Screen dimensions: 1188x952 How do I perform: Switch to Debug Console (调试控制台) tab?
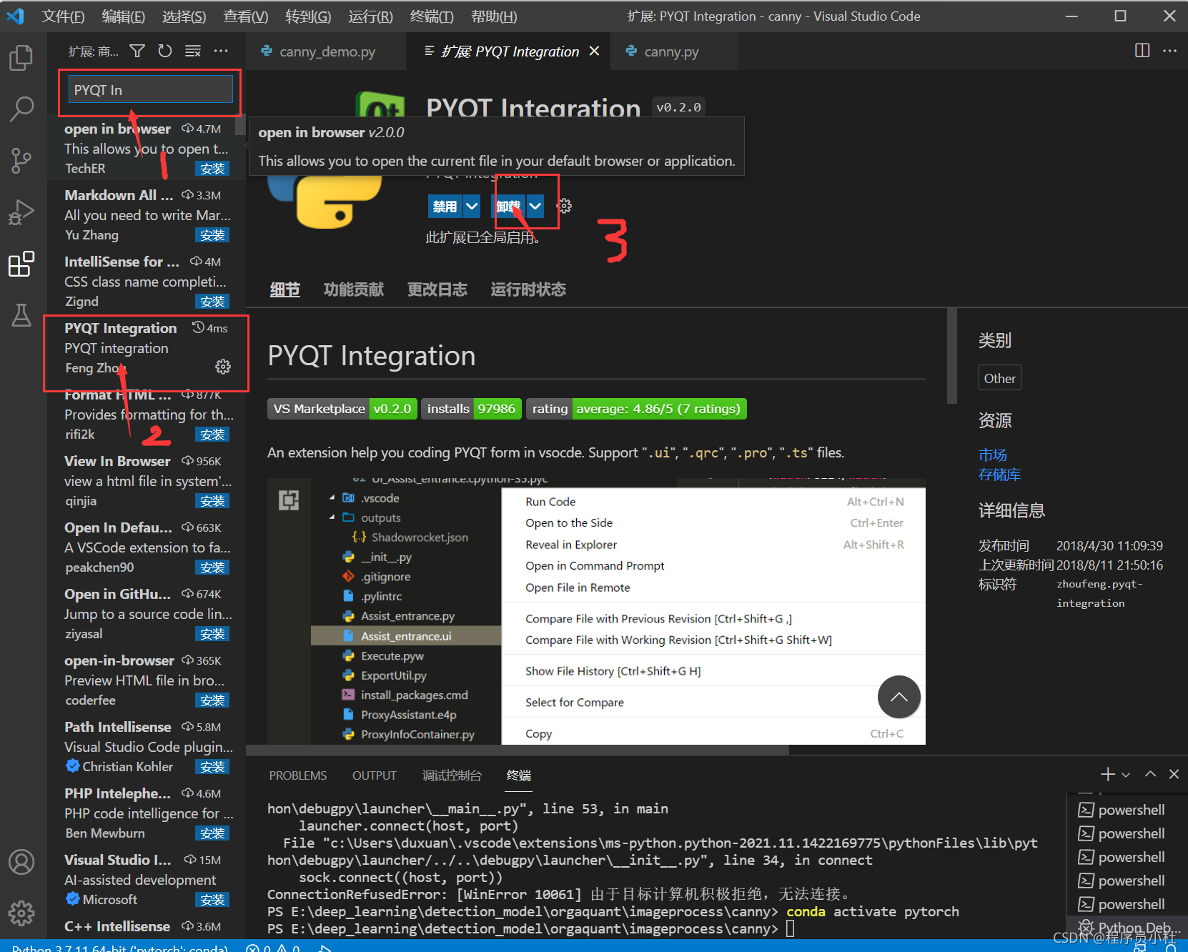pyautogui.click(x=452, y=775)
